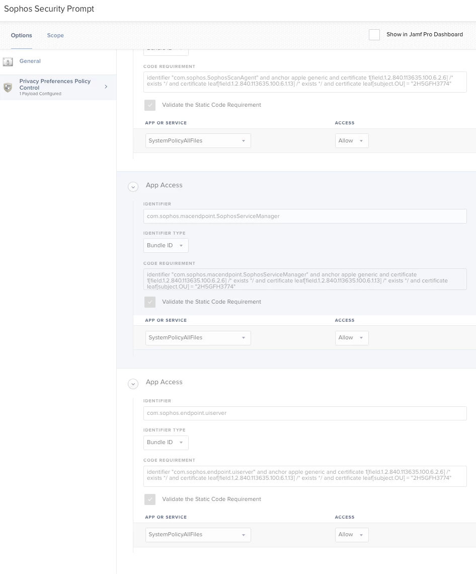Click identifier field com.sophos.macendpoint.SophosServiceManager
476x574 pixels.
(305, 216)
